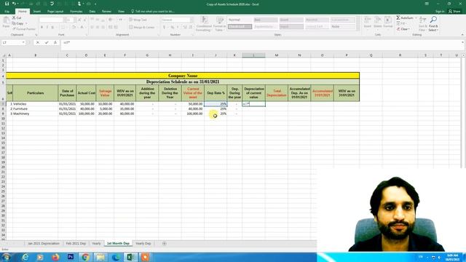The width and height of the screenshot is (466, 262).
Task: Open Firefox from taskbar
Action: click(x=55, y=257)
